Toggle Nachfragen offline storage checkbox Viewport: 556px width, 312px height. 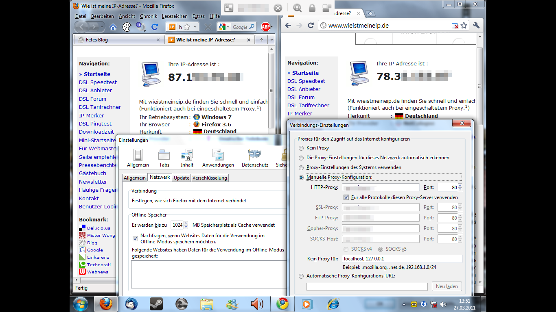tap(135, 239)
